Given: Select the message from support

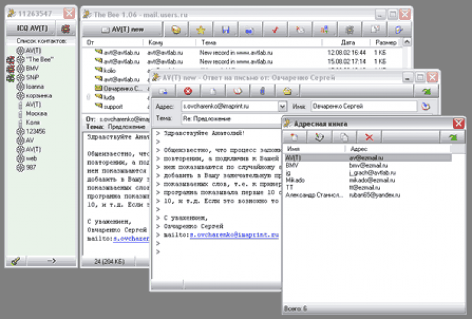Looking at the screenshot, I should coord(113,106).
